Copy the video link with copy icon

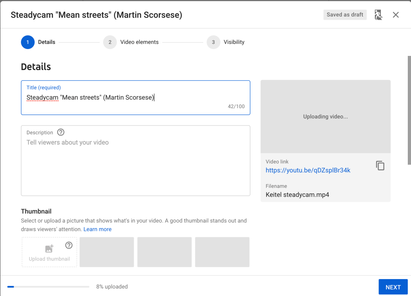(380, 166)
